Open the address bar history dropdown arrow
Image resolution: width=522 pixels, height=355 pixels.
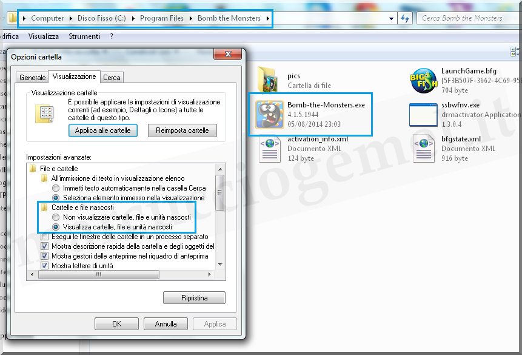[392, 19]
